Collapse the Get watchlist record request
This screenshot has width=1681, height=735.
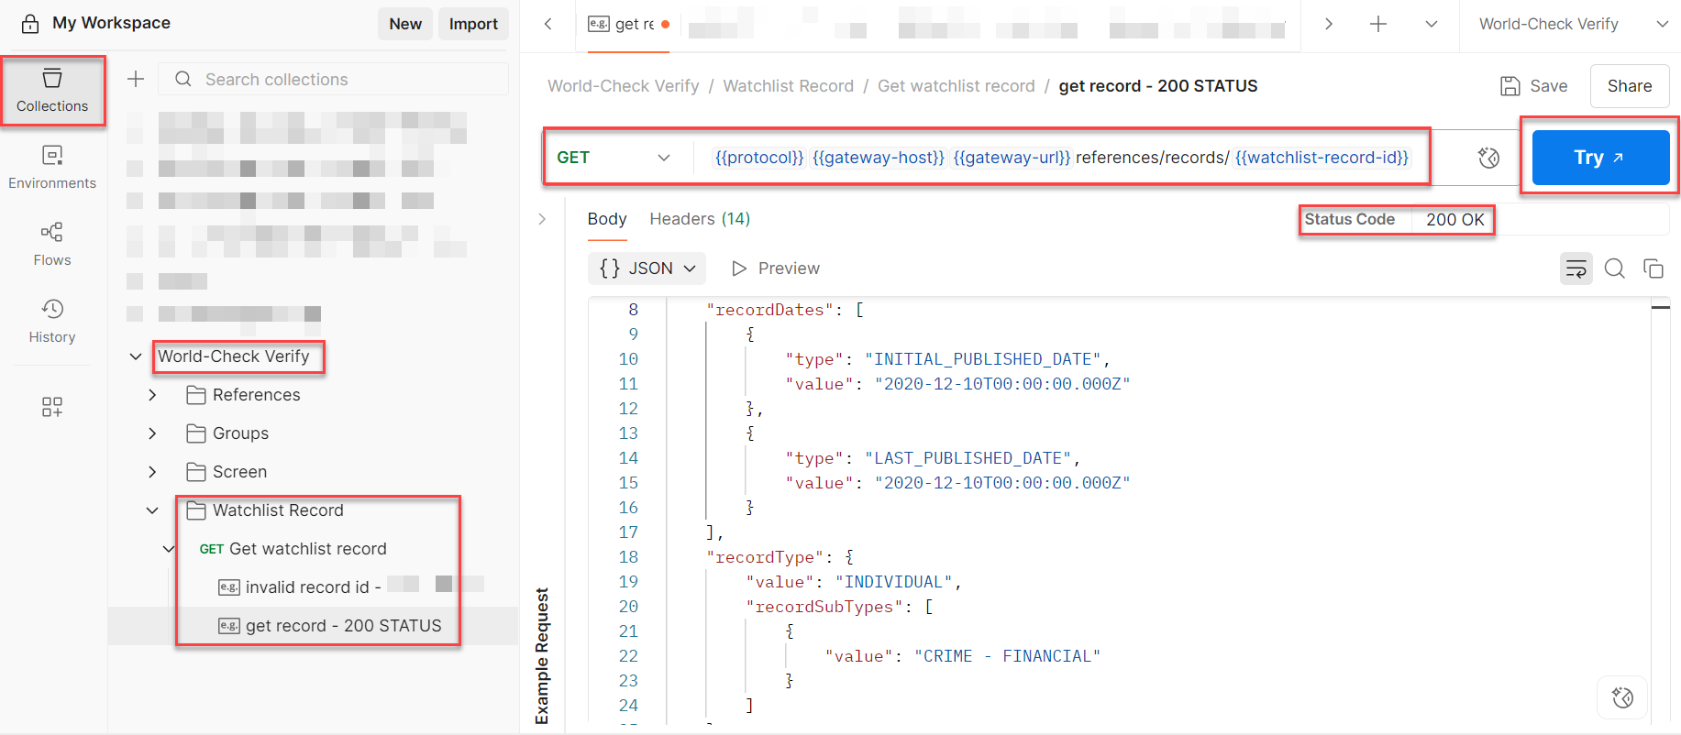(x=168, y=549)
